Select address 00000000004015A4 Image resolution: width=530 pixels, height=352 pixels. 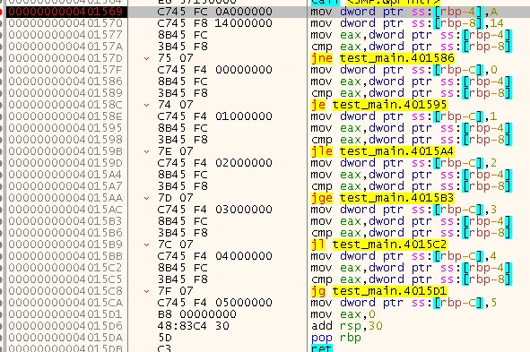[x=65, y=175]
